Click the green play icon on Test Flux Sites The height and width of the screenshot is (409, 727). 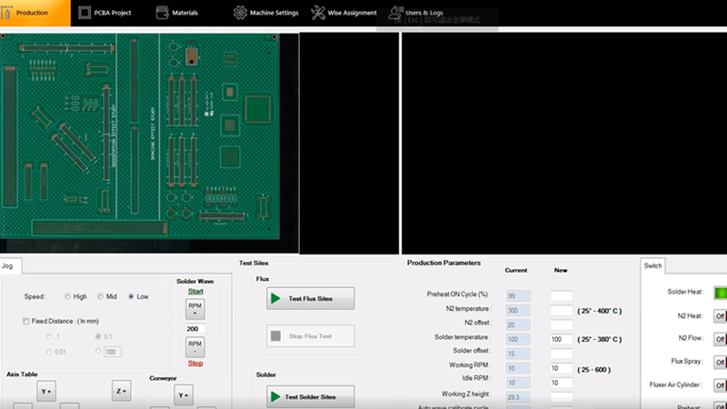(x=275, y=299)
